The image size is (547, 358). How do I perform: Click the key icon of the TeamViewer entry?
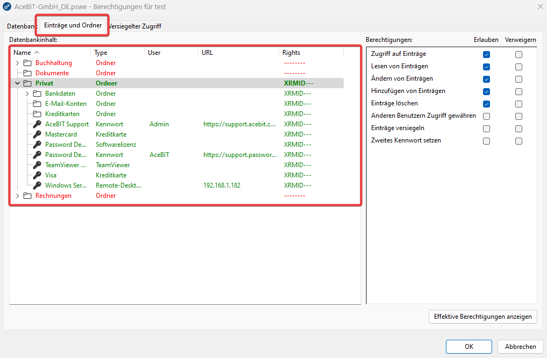point(37,165)
